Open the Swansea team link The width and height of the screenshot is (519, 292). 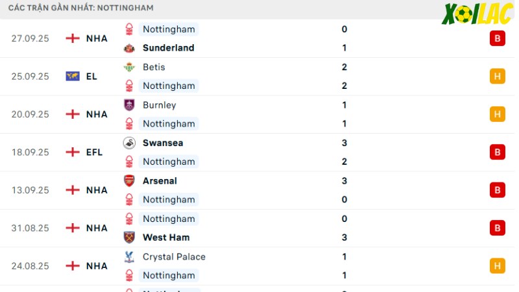(163, 143)
